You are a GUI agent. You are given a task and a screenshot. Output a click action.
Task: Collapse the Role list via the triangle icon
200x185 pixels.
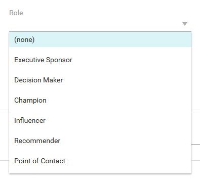[x=185, y=24]
